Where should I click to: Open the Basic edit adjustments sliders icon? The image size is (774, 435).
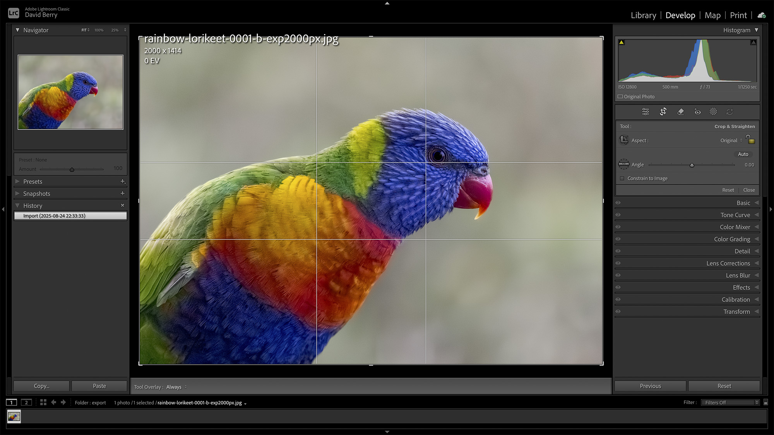[x=645, y=112]
